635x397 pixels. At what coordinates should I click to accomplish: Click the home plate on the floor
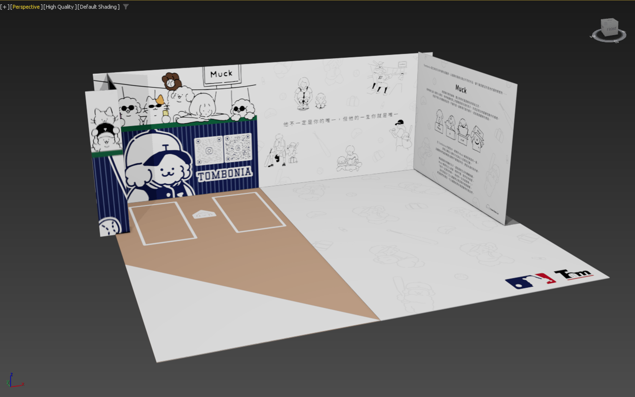[x=204, y=215]
